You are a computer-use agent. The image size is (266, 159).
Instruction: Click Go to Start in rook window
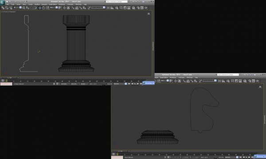click(129, 84)
